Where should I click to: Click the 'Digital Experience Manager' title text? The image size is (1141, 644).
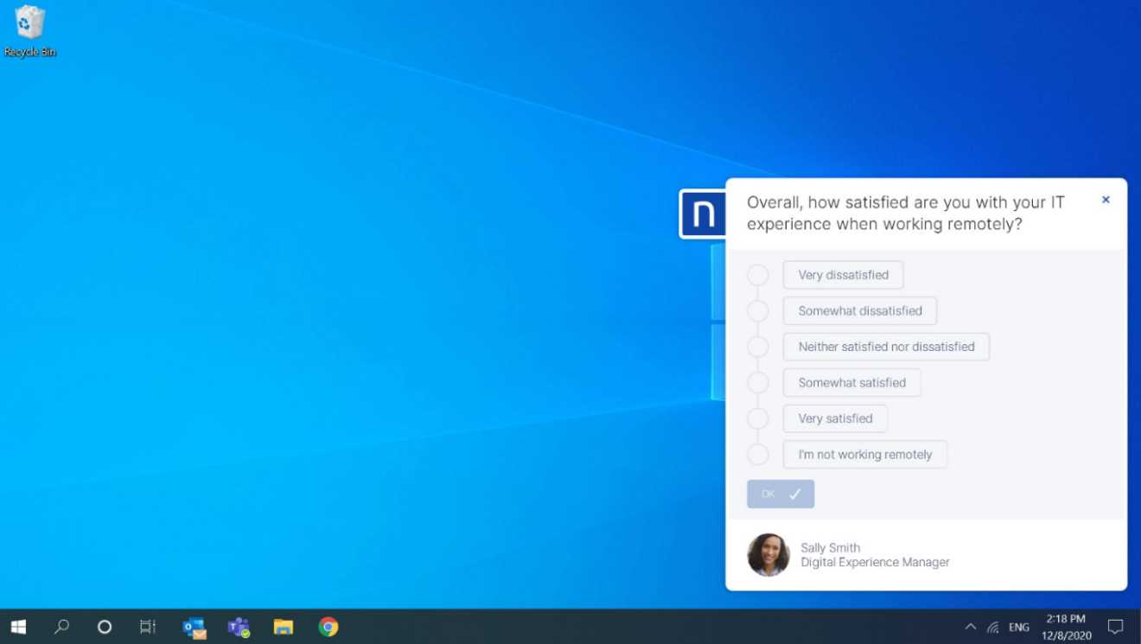point(875,563)
